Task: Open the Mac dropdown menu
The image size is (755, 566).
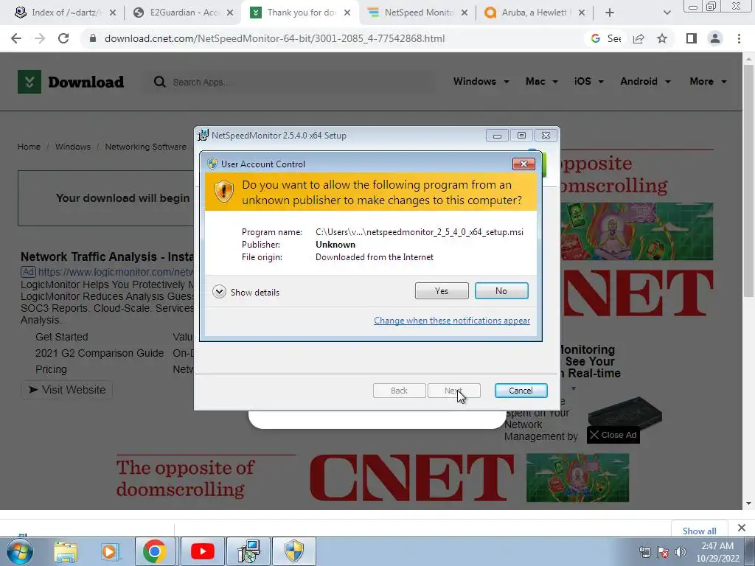Action: [541, 81]
